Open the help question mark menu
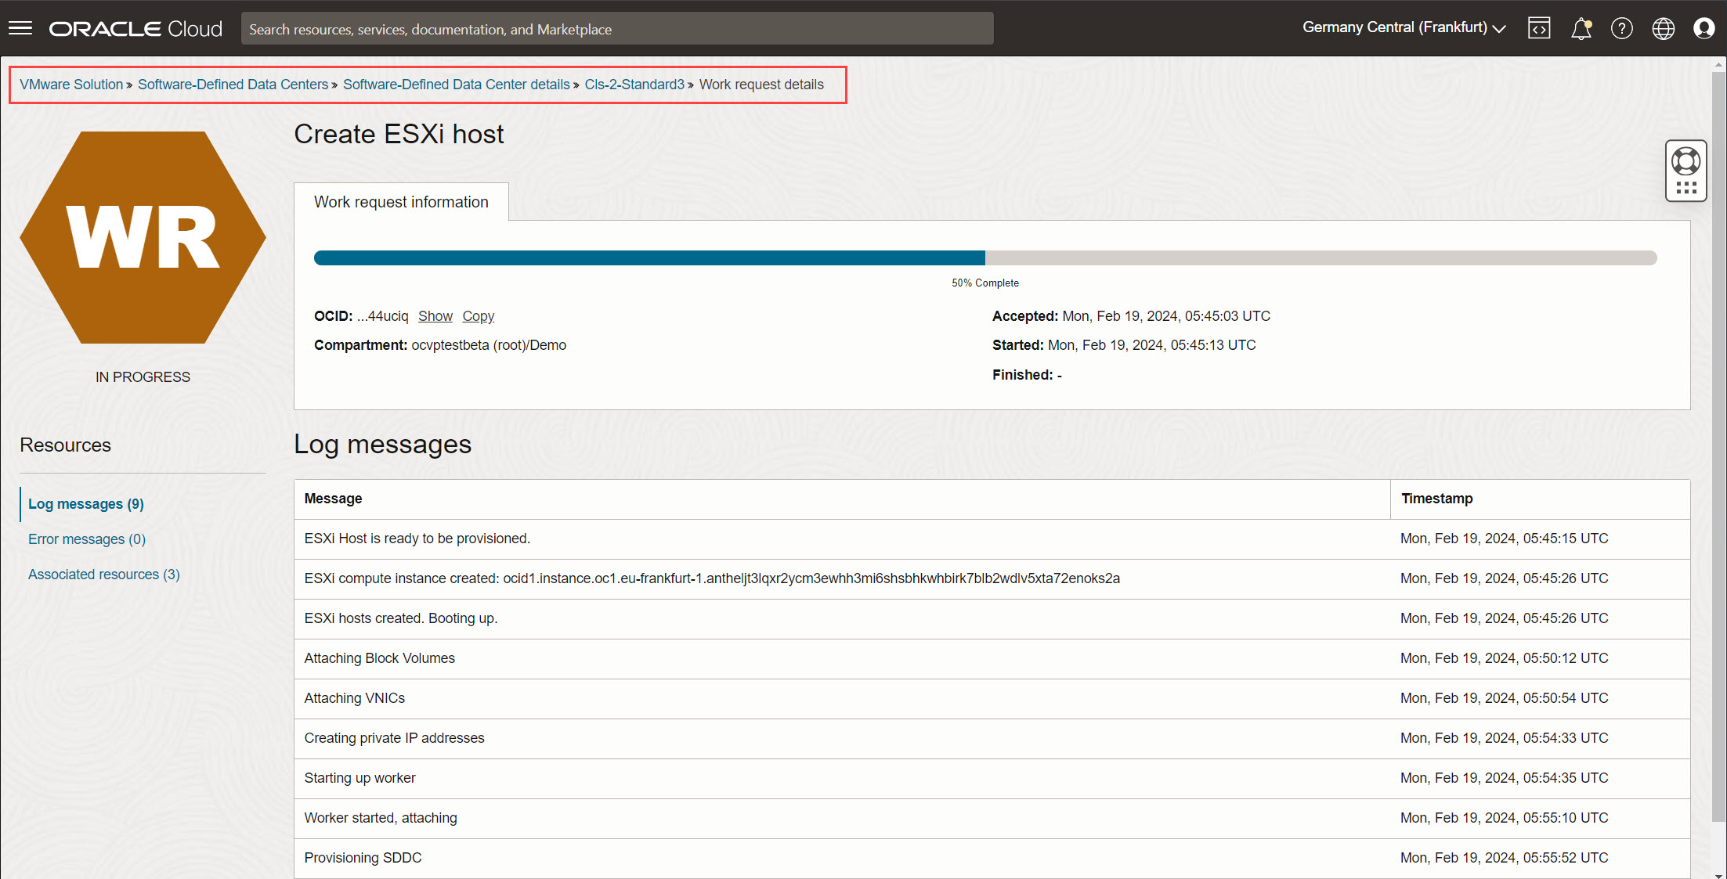The height and width of the screenshot is (879, 1727). (1622, 28)
